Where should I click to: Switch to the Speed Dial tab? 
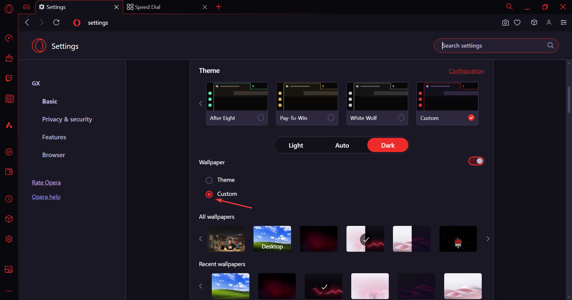[x=167, y=7]
